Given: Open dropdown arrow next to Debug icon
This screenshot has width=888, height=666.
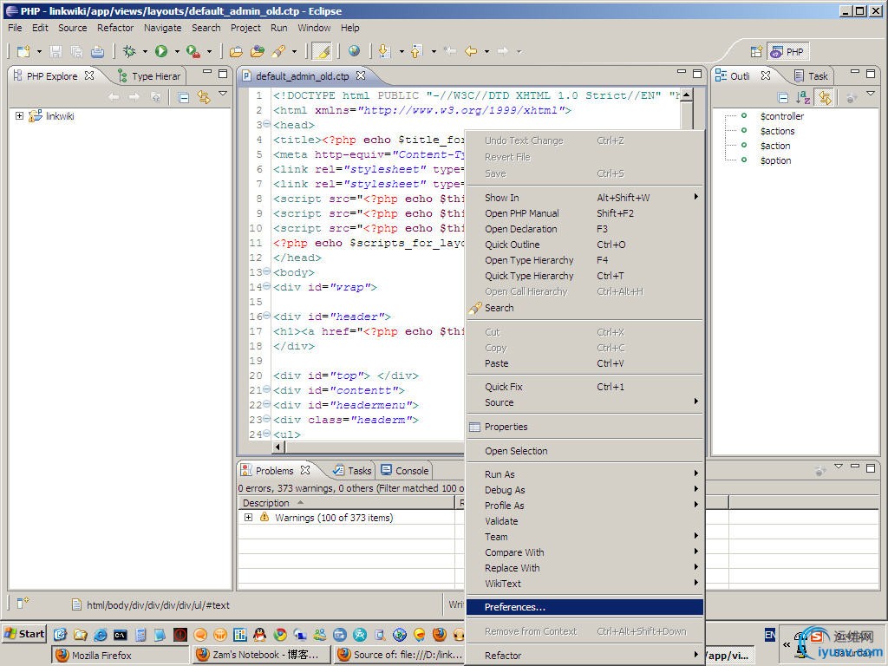Looking at the screenshot, I should [x=145, y=51].
